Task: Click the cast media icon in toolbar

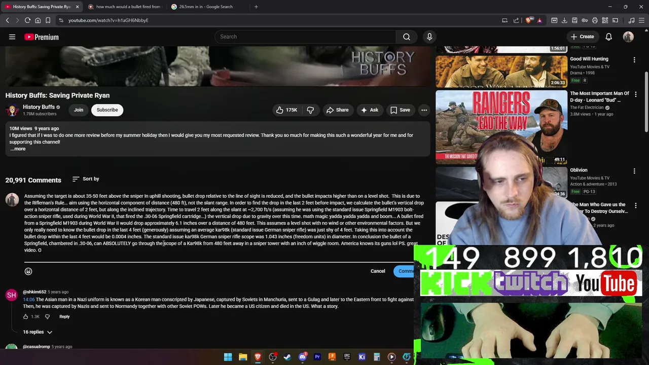Action: 615,20
